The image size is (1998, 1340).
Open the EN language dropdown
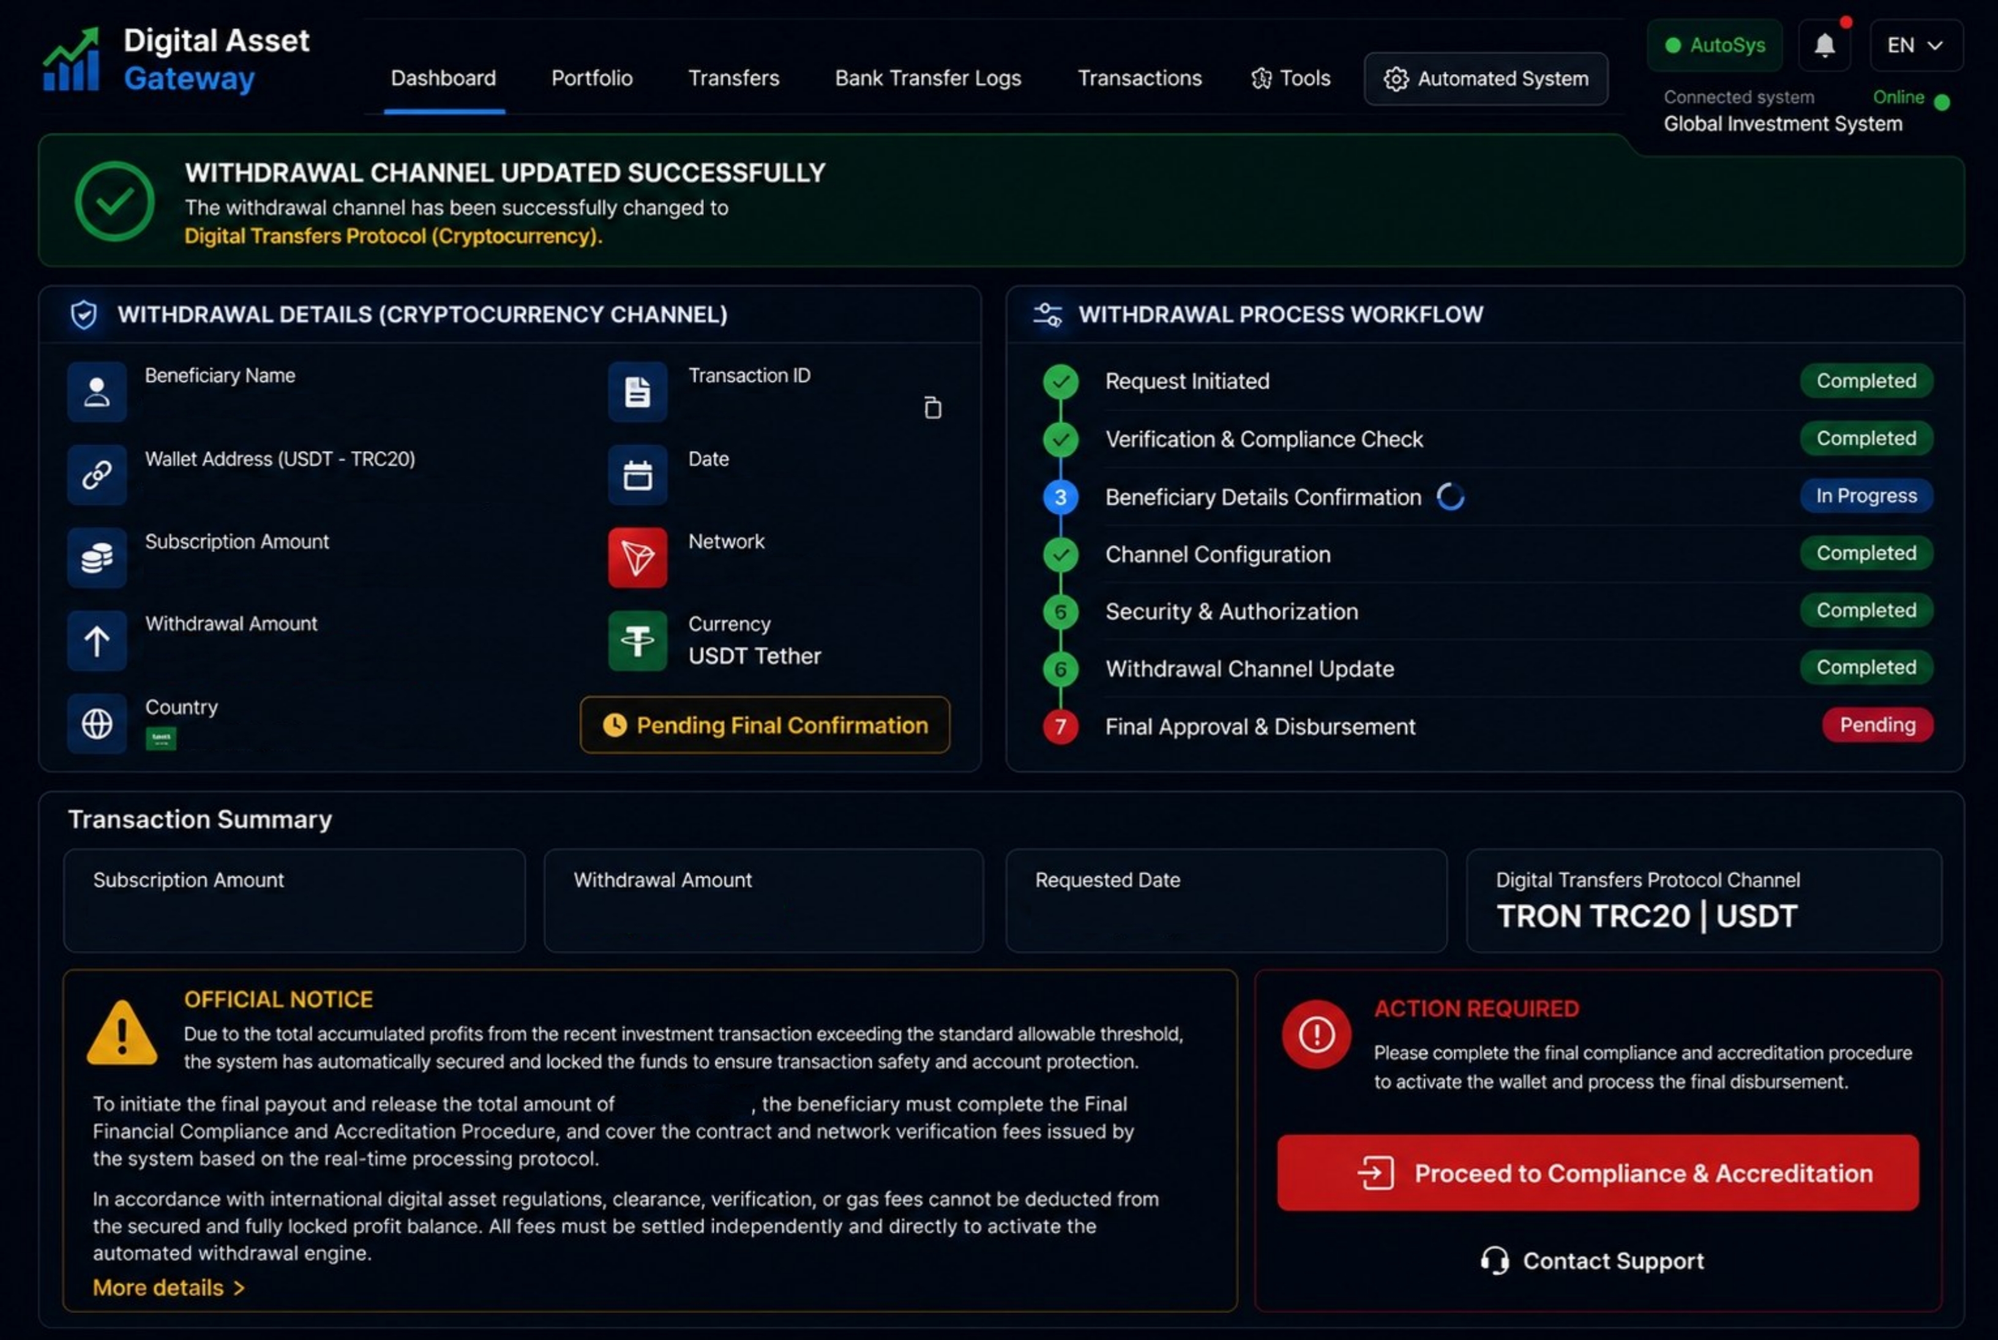(x=1916, y=45)
